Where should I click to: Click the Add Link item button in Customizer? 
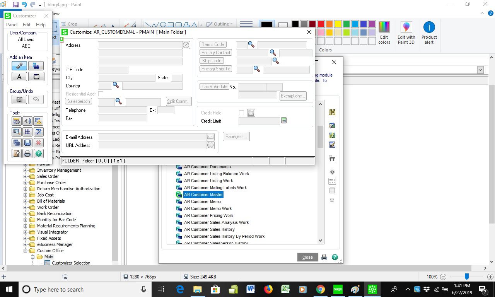pos(19,66)
